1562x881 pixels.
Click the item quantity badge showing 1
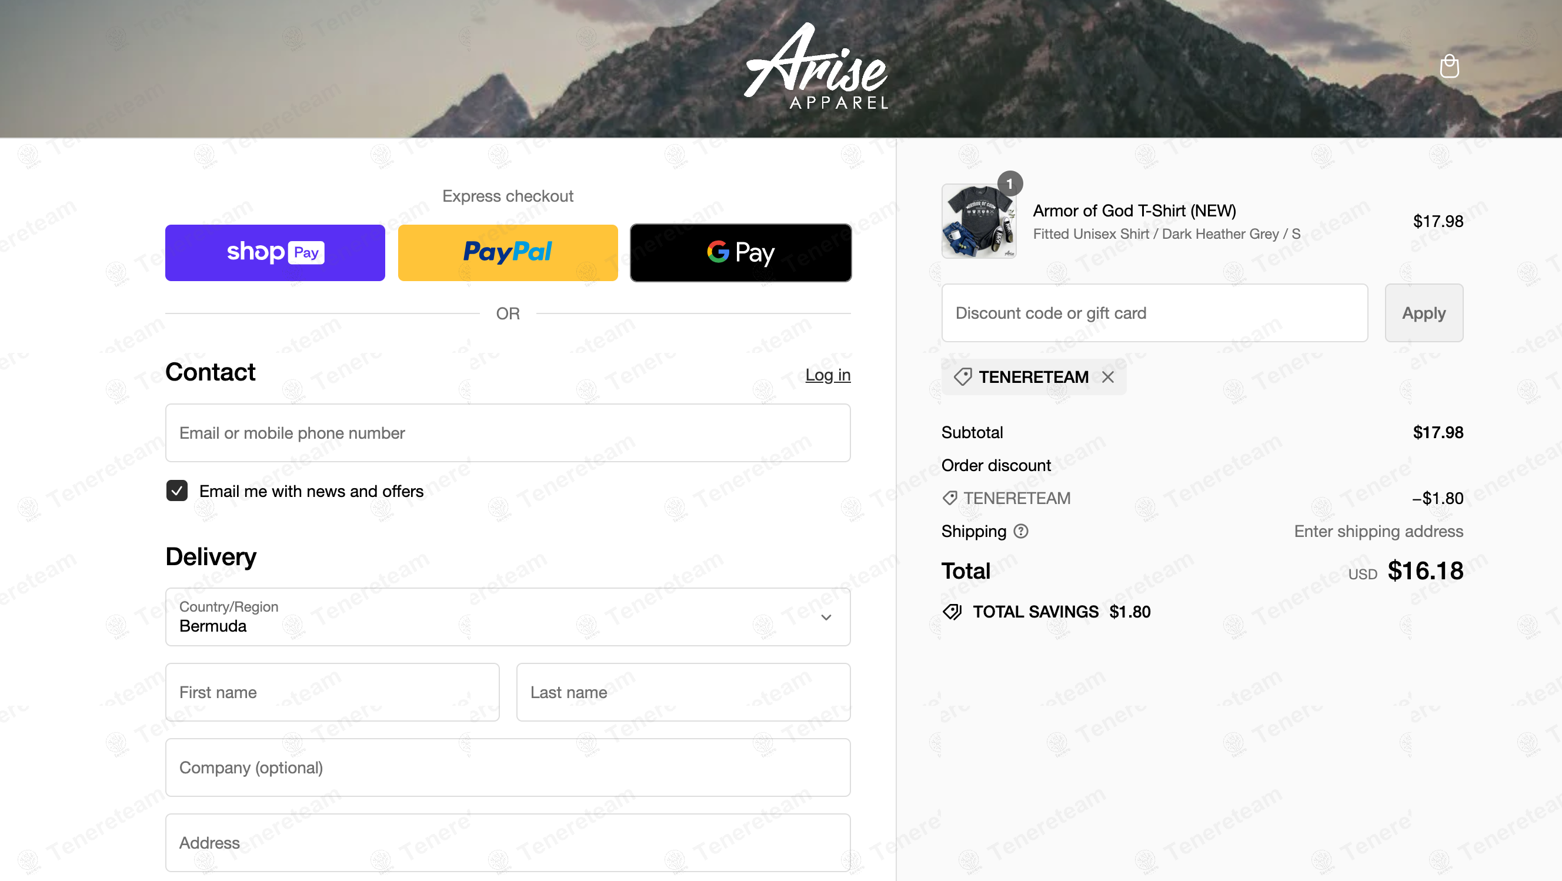pyautogui.click(x=1010, y=183)
